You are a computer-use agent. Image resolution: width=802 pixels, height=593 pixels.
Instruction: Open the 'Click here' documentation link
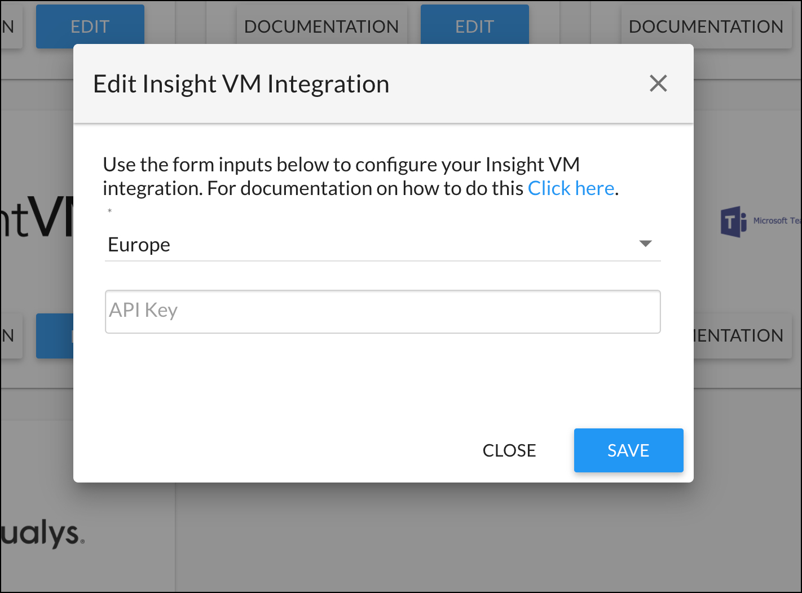click(571, 188)
